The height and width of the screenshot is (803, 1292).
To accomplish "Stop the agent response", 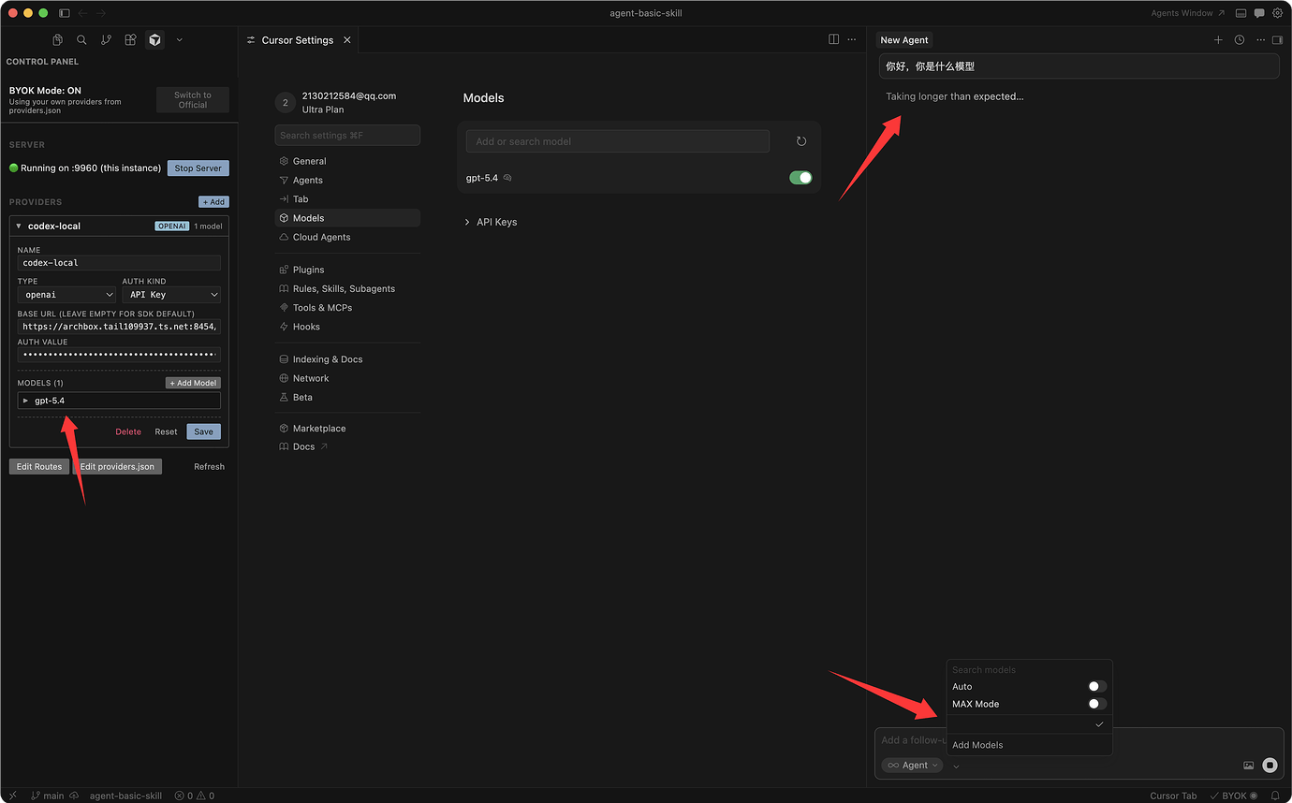I will (1270, 766).
